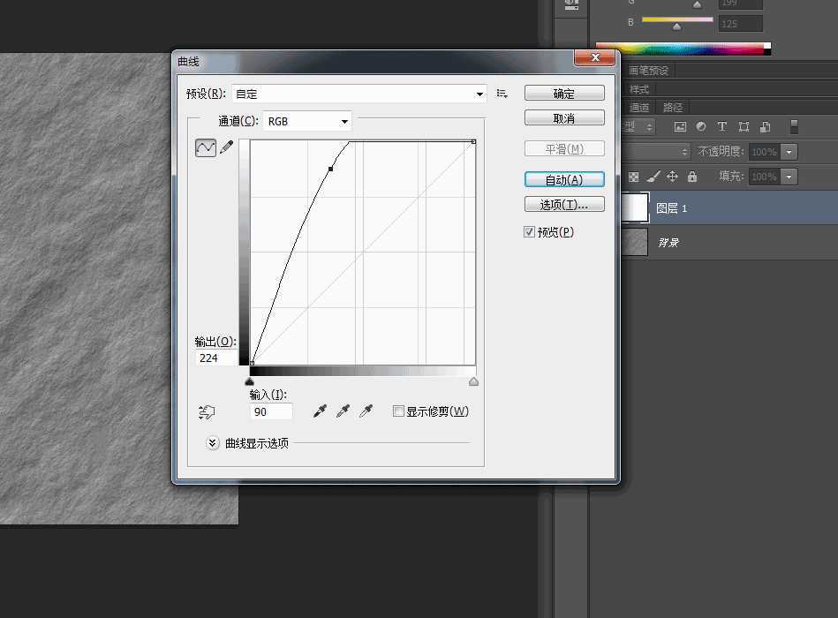Toggle the curve hand adjustment icon

[206, 411]
